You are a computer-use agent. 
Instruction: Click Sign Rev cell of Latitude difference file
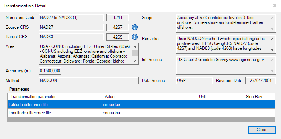tap(259, 105)
